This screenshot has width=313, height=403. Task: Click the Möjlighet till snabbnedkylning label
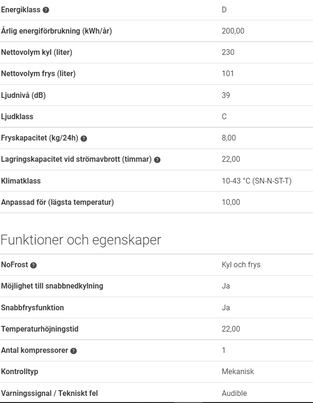[x=52, y=286]
